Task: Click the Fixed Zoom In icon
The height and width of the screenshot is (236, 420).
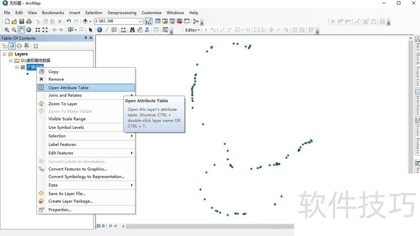Action: [x=38, y=30]
